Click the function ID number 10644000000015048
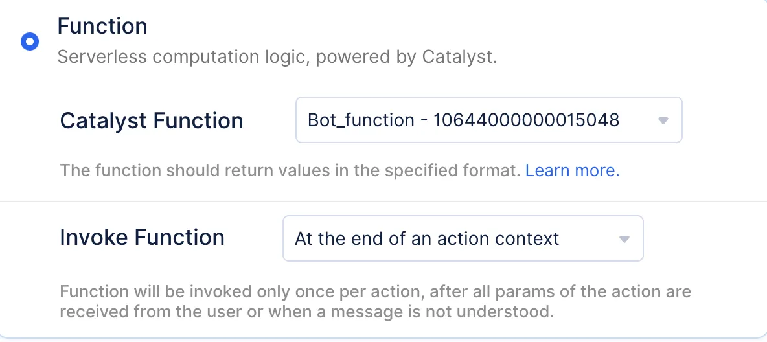The image size is (767, 342). click(526, 120)
